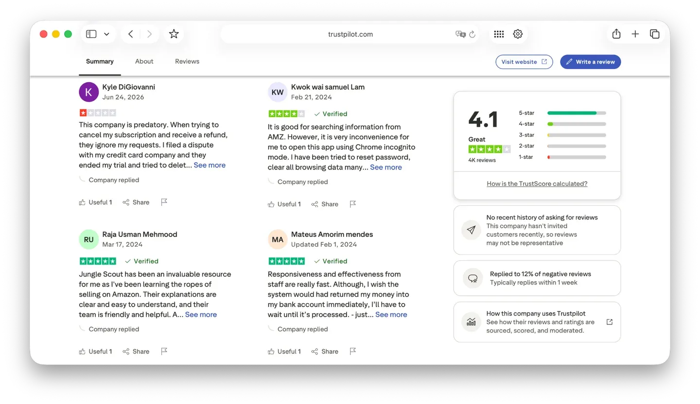Open the apps grid icon

[499, 34]
